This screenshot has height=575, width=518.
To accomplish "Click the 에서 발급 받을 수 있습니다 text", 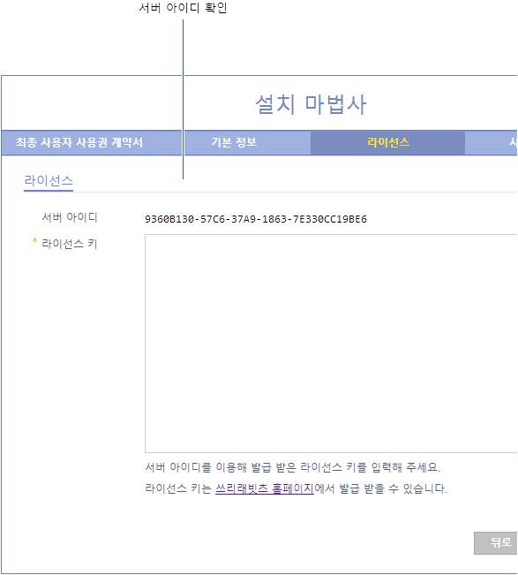I will pyautogui.click(x=380, y=488).
